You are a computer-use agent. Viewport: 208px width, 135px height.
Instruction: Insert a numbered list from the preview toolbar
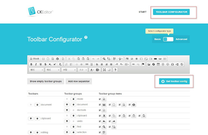coord(66,64)
